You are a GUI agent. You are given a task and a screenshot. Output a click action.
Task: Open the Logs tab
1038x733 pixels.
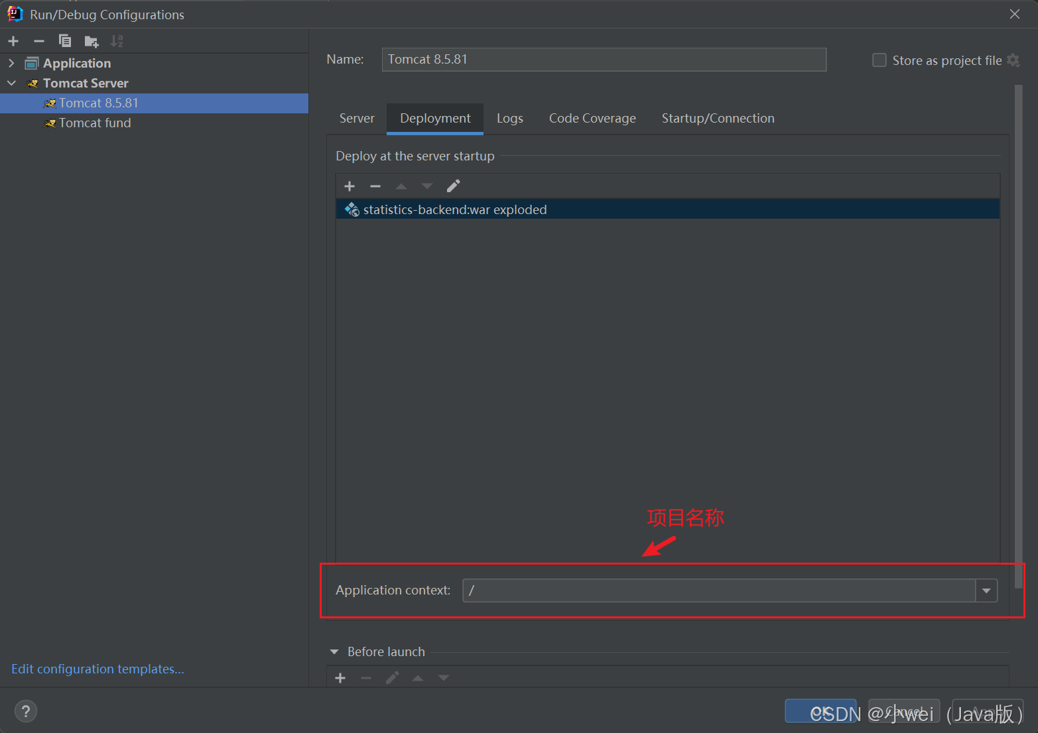[x=510, y=118]
